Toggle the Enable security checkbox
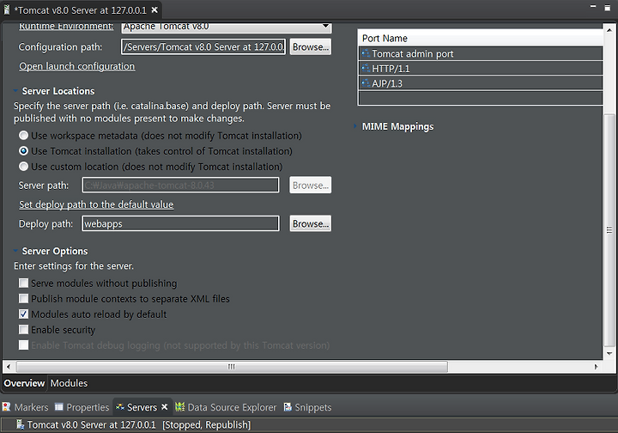618x433 pixels. [x=24, y=329]
